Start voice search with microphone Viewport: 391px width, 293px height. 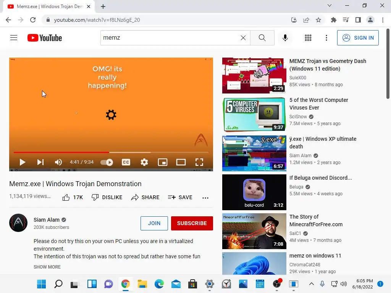point(285,38)
